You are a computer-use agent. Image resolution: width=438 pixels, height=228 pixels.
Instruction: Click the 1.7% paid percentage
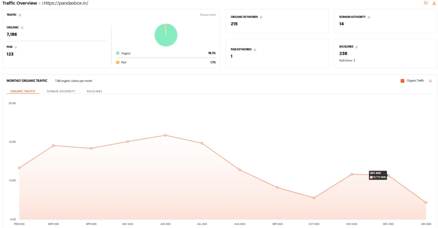(213, 62)
